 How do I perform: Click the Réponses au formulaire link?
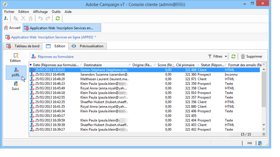click(x=55, y=57)
